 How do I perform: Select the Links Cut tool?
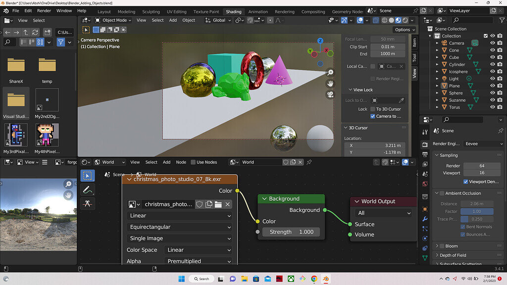[87, 203]
